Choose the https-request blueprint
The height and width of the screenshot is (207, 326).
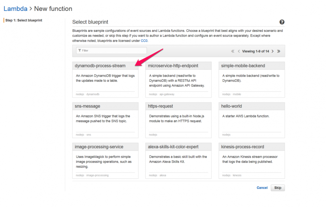[178, 120]
